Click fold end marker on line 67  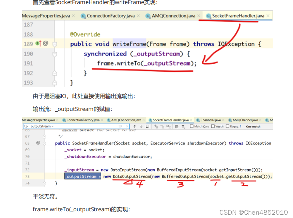45,137
